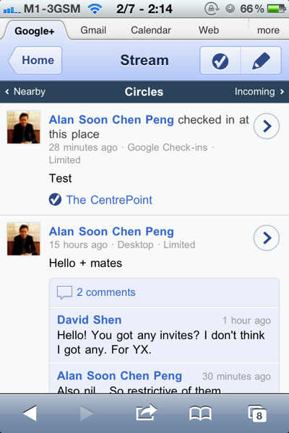Open the Gmail tab
The image size is (289, 433).
pos(93,30)
